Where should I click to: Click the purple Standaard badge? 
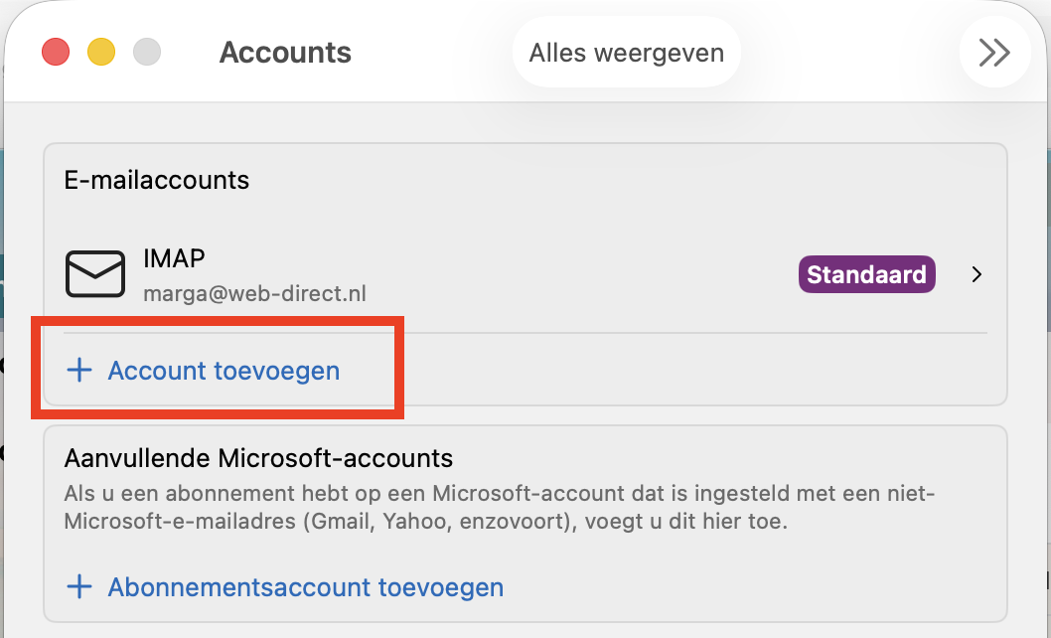[867, 274]
